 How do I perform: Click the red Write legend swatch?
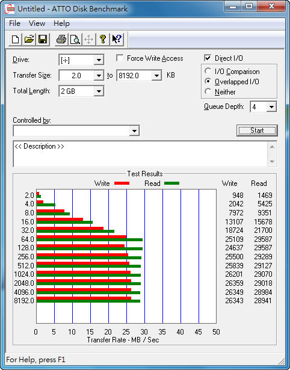point(122,183)
